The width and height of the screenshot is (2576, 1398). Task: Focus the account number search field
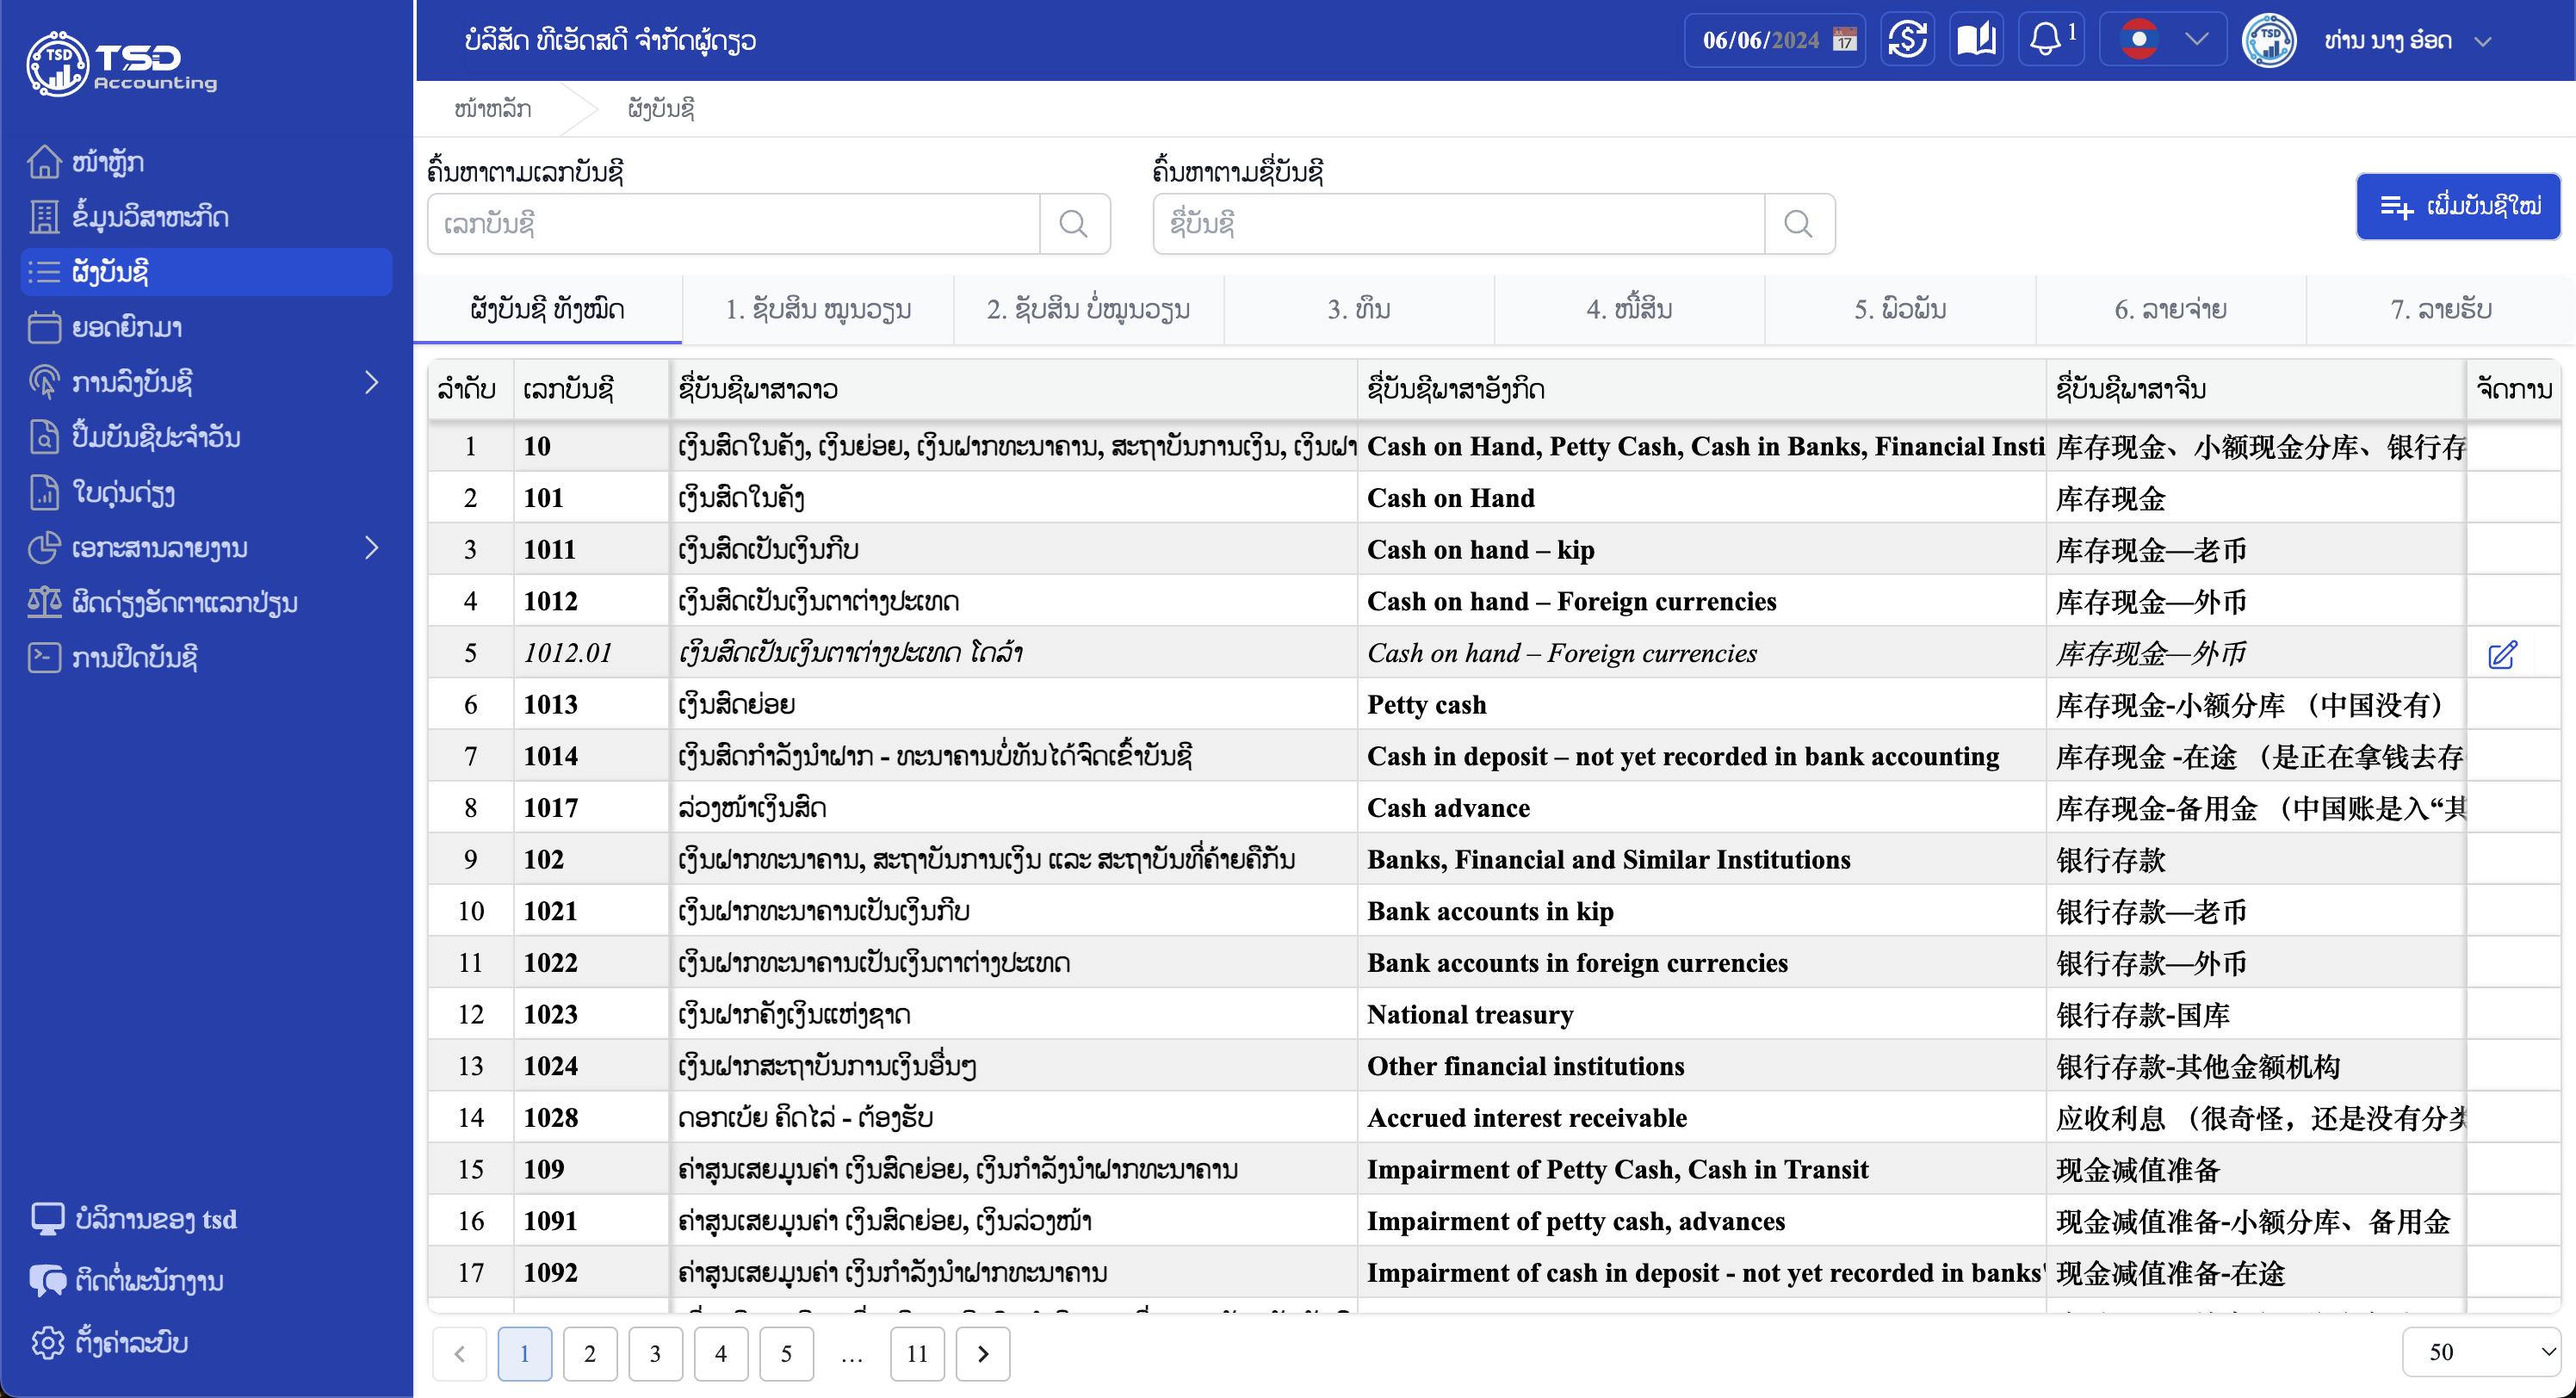point(734,223)
